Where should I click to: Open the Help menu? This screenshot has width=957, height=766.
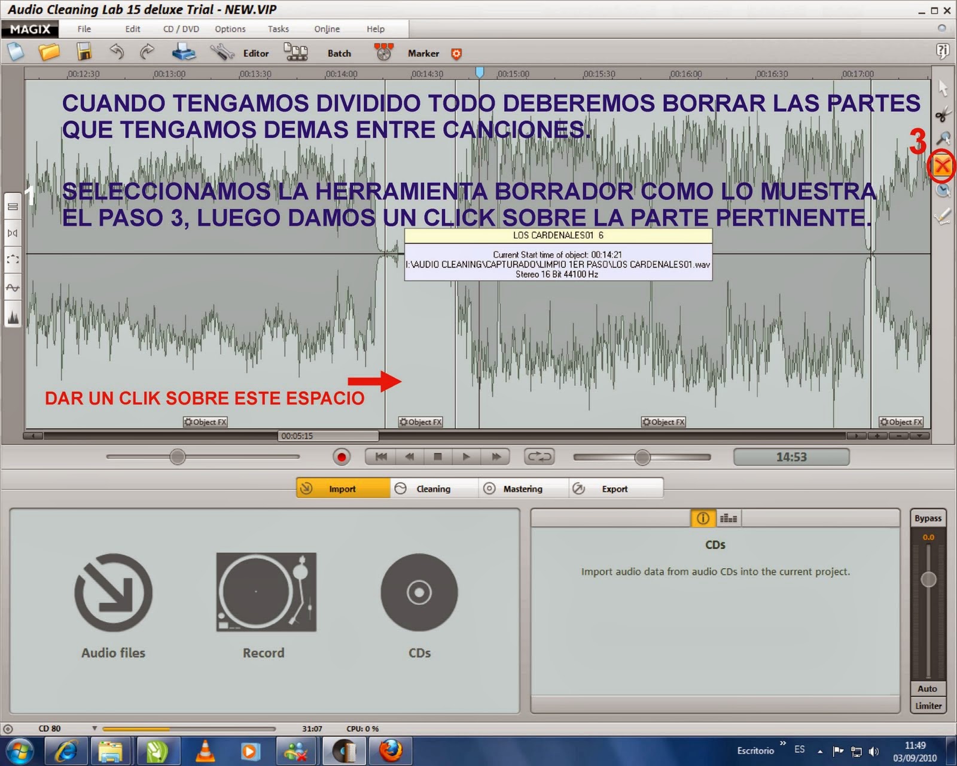tap(376, 29)
